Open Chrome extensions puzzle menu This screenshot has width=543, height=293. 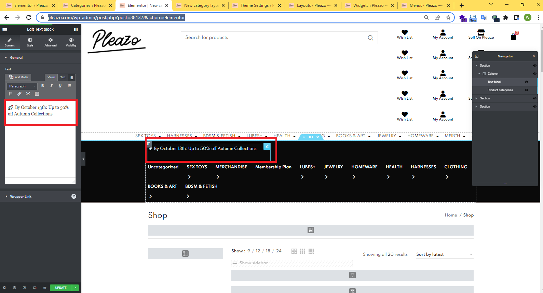(506, 17)
